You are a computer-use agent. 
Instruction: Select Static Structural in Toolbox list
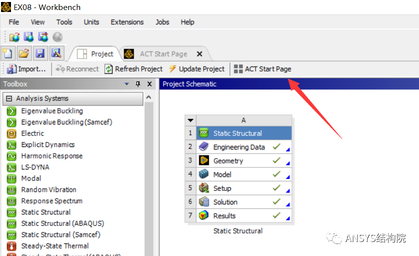point(46,212)
